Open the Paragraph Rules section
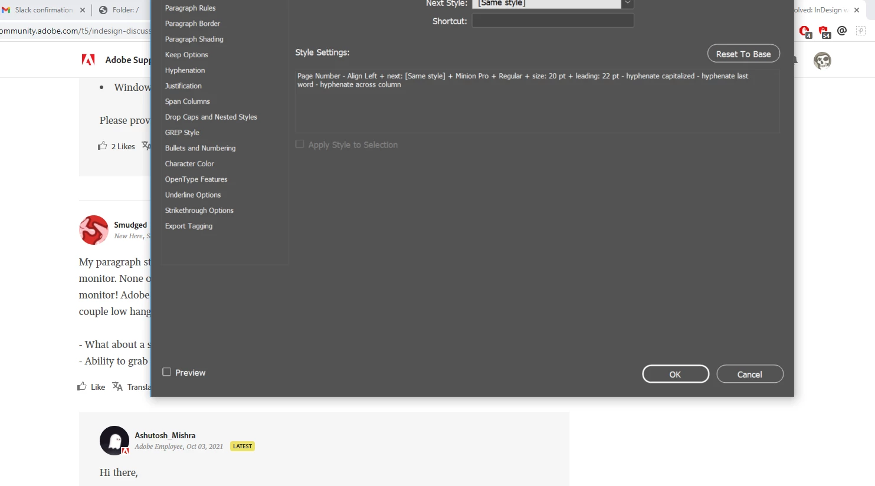 point(190,8)
